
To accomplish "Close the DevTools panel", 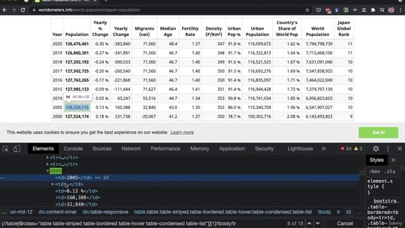I will 399,149.
